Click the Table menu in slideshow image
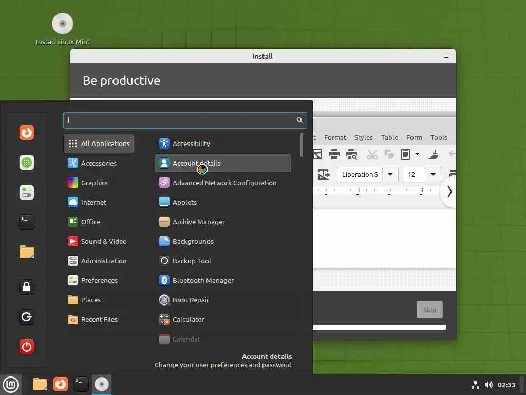The image size is (526, 395). [x=389, y=137]
